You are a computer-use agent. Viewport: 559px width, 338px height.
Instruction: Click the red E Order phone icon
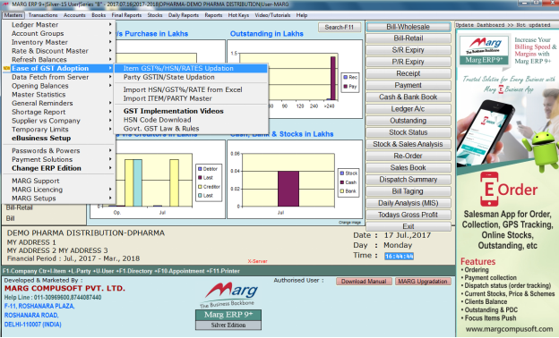tap(489, 189)
